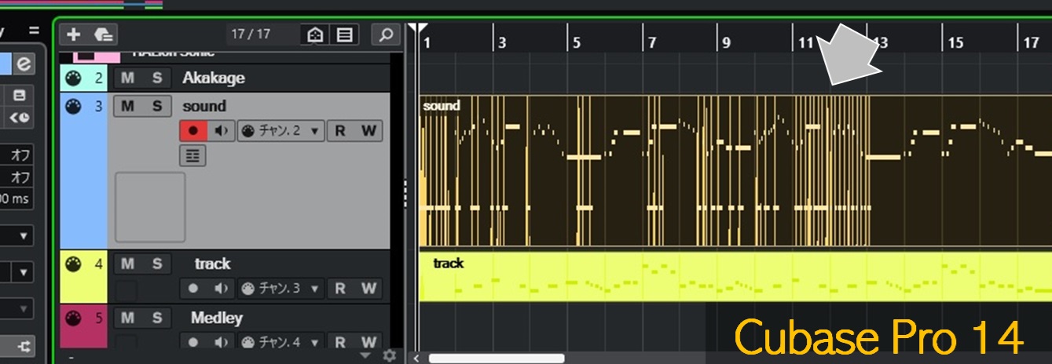Click the Akagage track instrument icon
Viewport: 1052px width, 364px height.
73,78
